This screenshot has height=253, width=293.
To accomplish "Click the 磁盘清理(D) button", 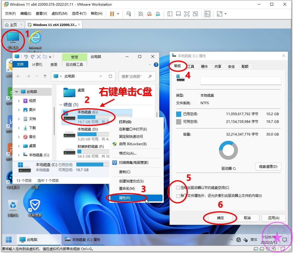I will pyautogui.click(x=268, y=167).
